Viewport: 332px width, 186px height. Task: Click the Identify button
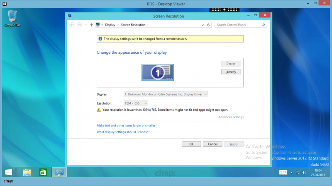(x=231, y=72)
